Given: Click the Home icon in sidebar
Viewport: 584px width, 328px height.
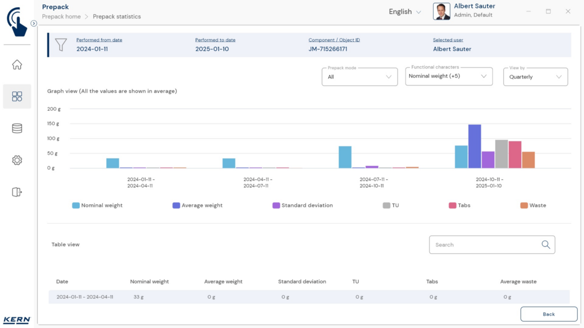Looking at the screenshot, I should pyautogui.click(x=17, y=65).
